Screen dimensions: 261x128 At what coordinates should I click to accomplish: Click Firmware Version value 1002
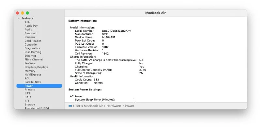click(x=105, y=47)
